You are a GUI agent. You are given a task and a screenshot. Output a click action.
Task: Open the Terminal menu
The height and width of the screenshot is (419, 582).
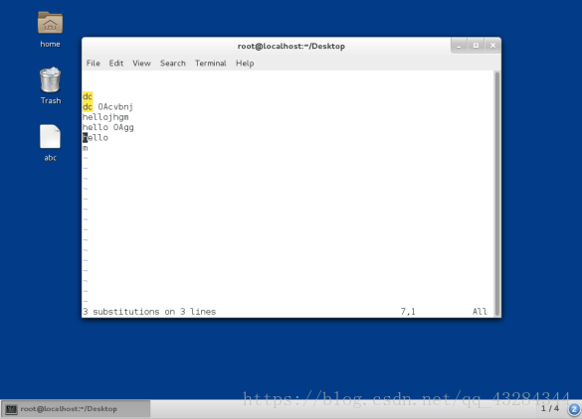coord(211,64)
